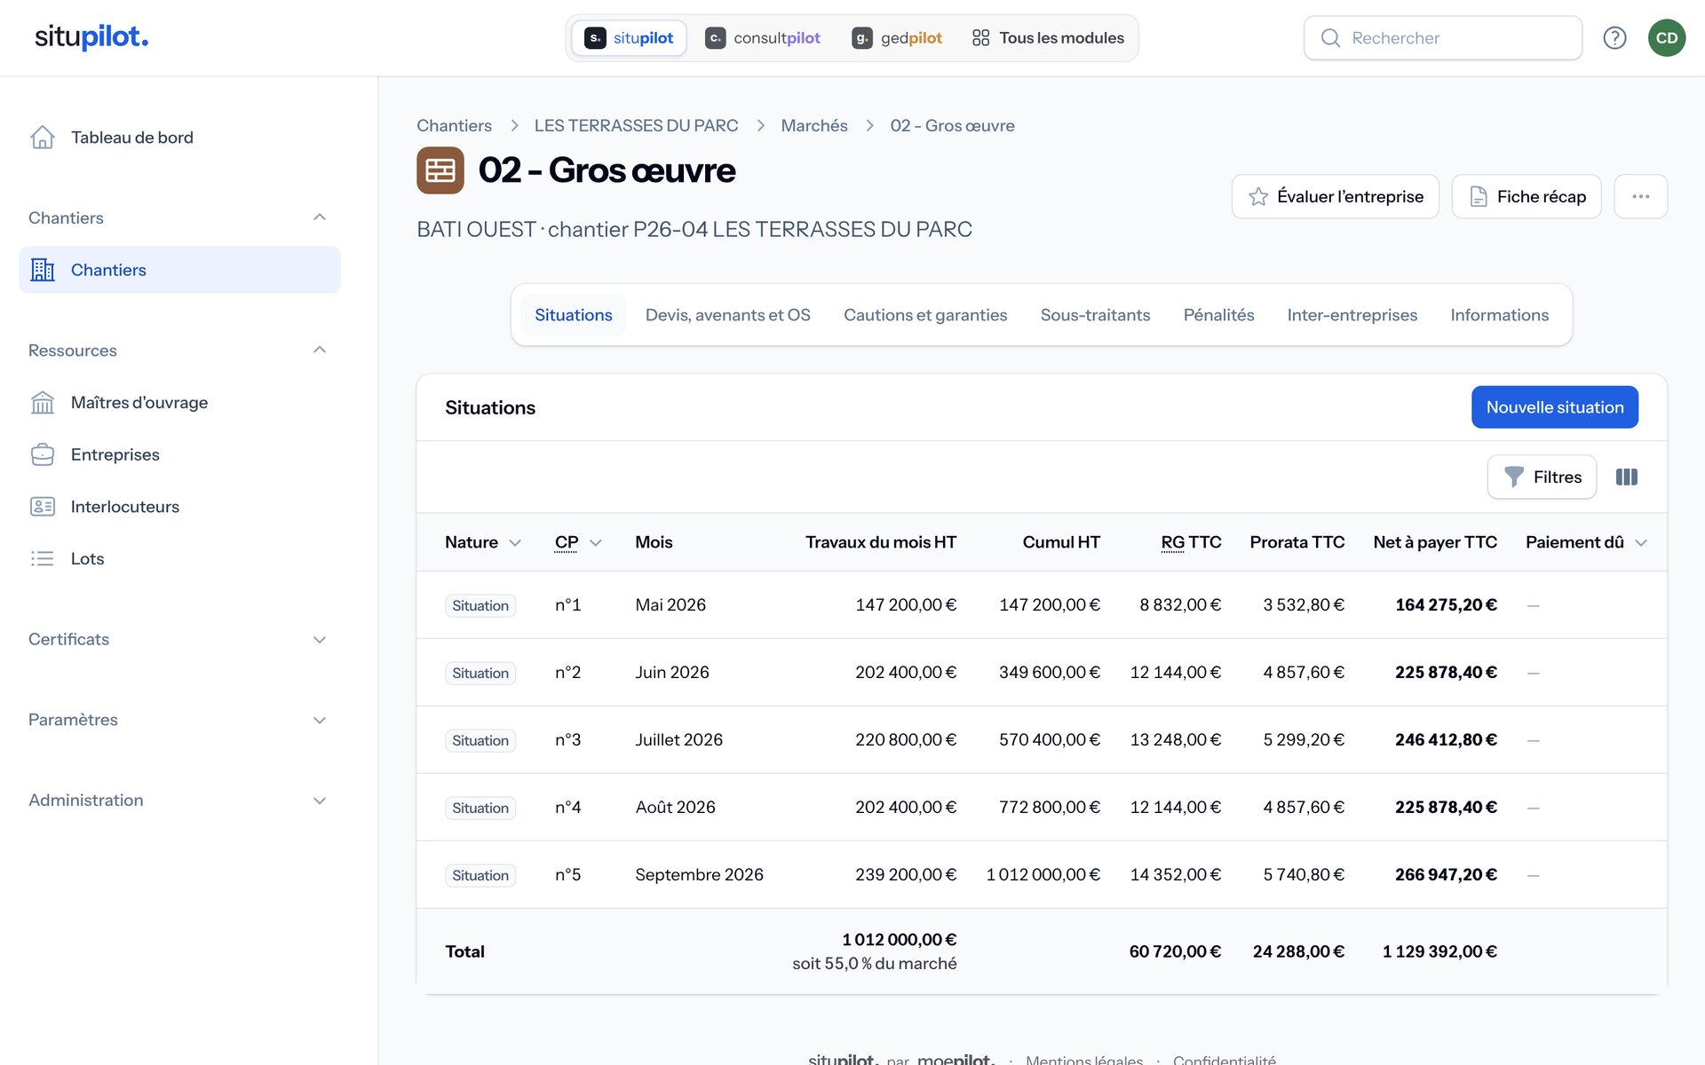The image size is (1705, 1065).
Task: Open the Filtres button
Action: tap(1542, 477)
